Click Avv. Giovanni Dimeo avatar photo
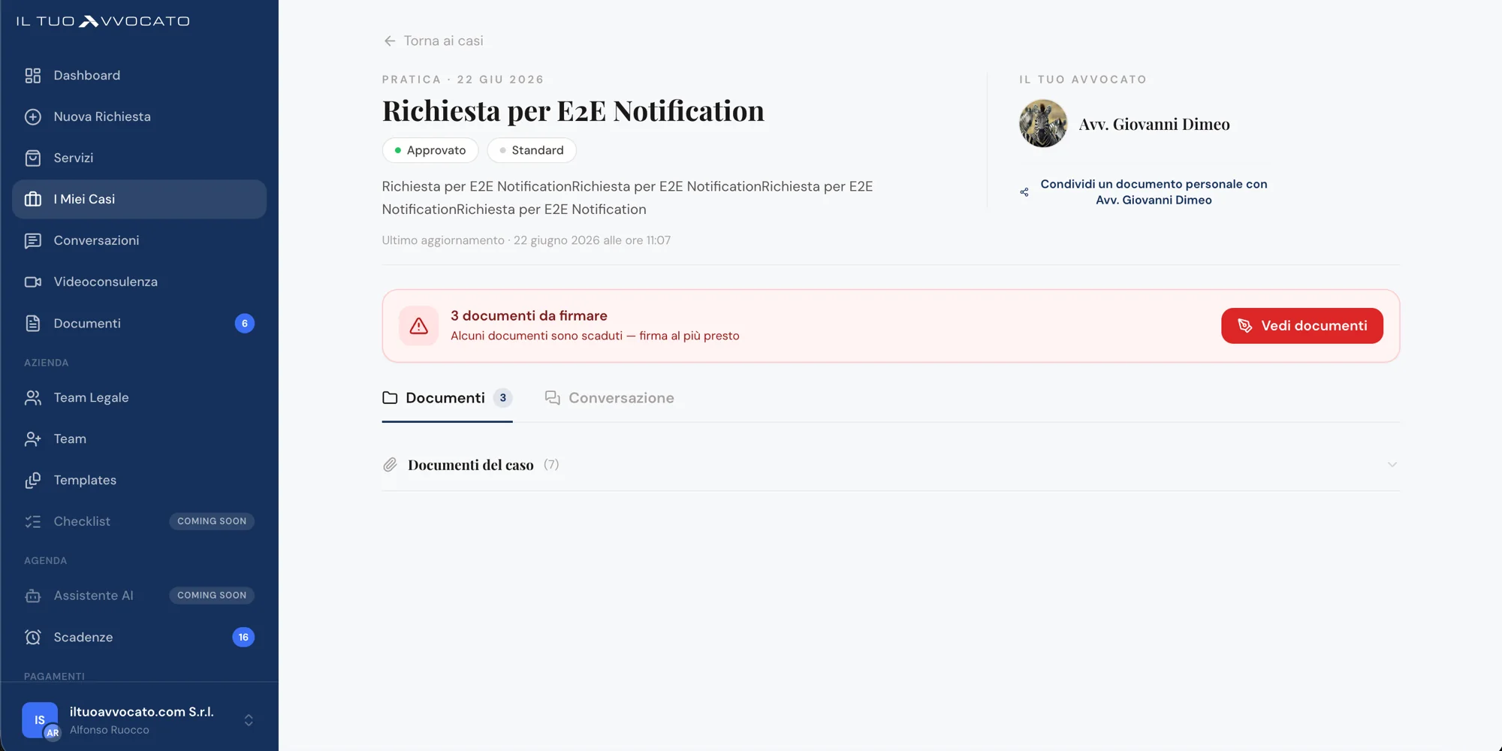 point(1043,123)
